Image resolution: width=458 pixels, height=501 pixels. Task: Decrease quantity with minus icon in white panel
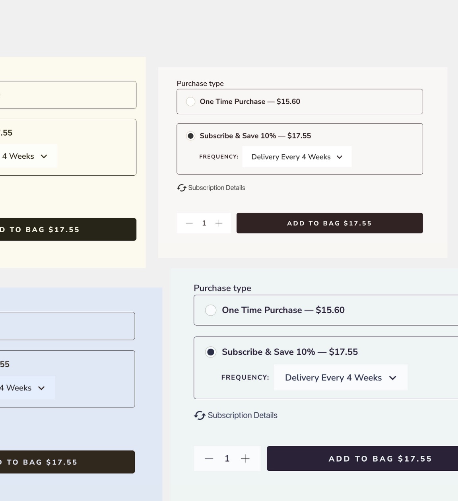[x=189, y=223]
